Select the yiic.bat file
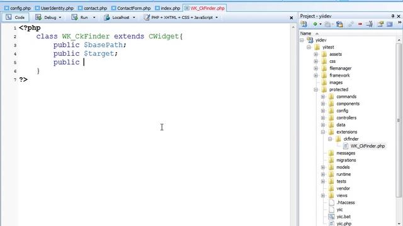 [x=344, y=217]
